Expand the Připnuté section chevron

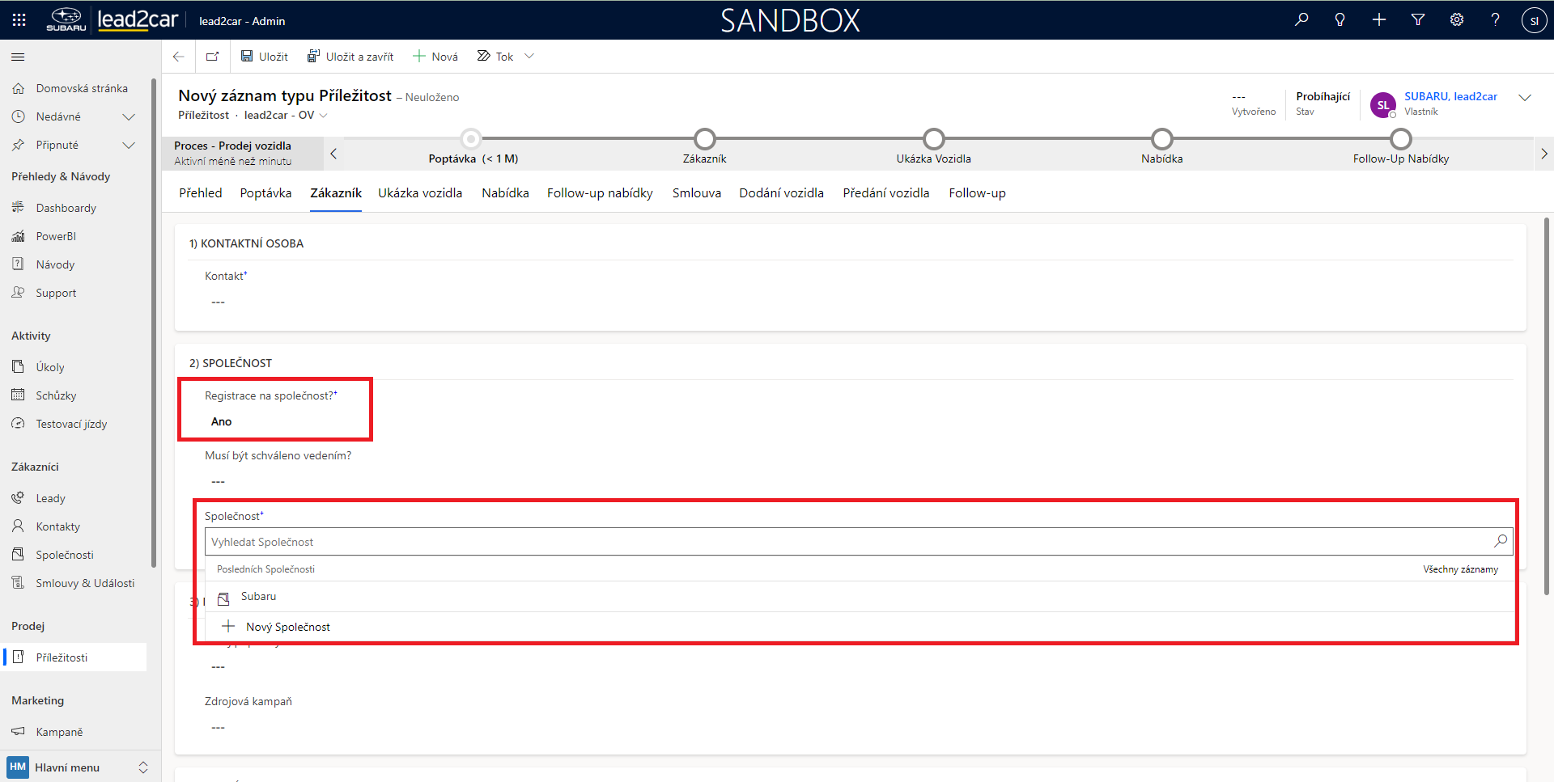coord(128,146)
